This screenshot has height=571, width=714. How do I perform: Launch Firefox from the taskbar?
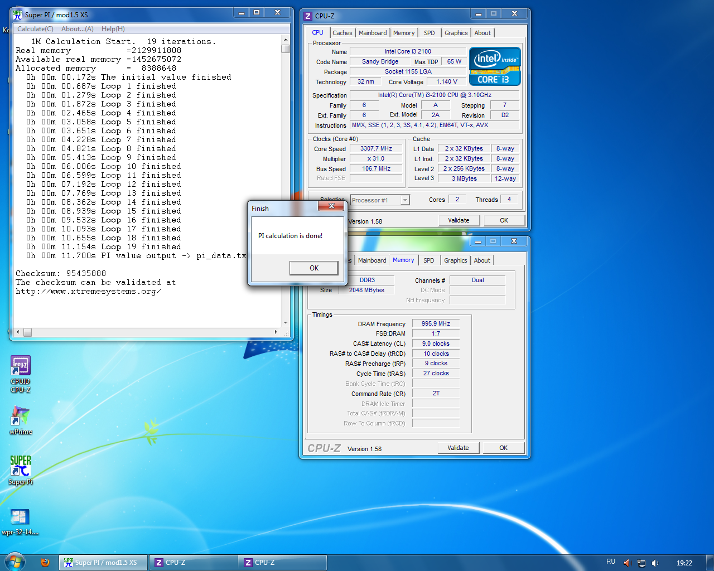coord(45,563)
